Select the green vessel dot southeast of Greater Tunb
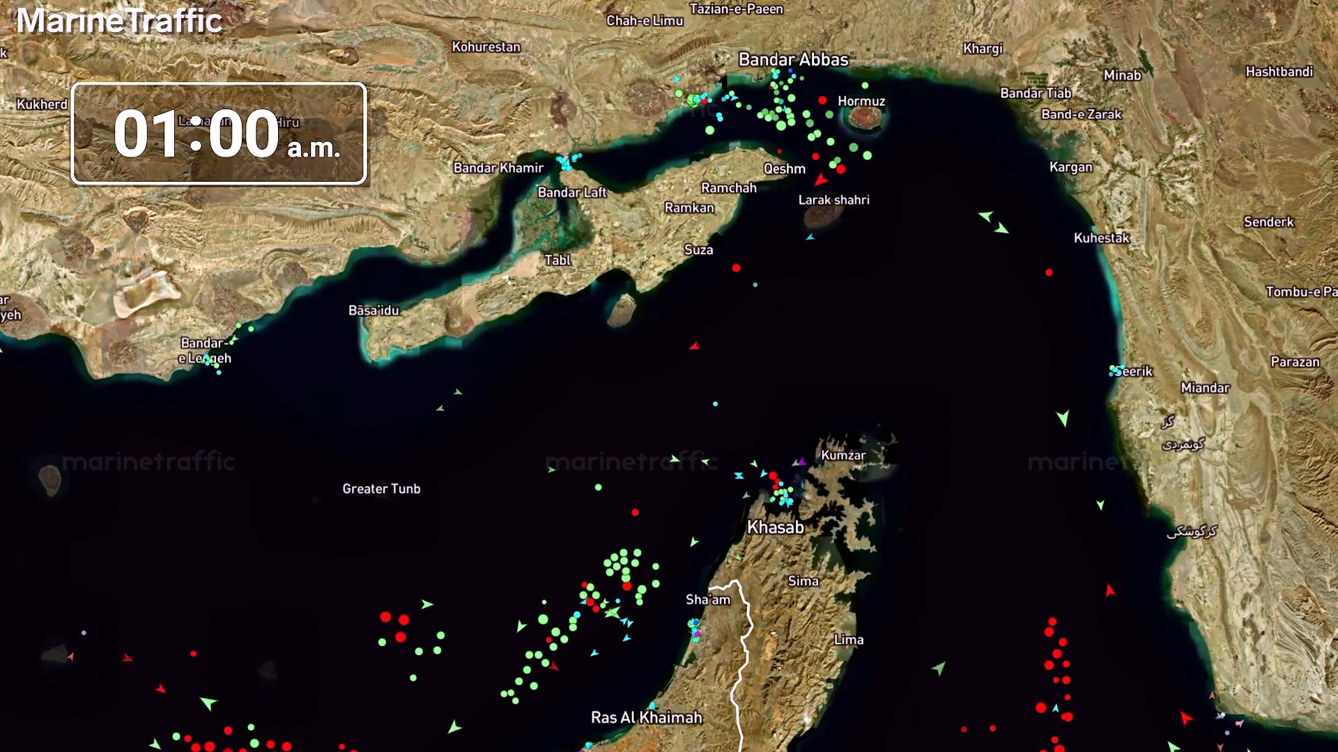The width and height of the screenshot is (1338, 752). (x=598, y=487)
